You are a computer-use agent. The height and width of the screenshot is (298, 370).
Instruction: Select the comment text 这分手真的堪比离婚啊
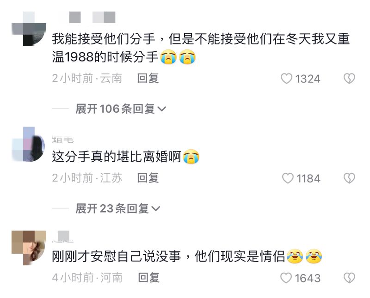pos(117,157)
